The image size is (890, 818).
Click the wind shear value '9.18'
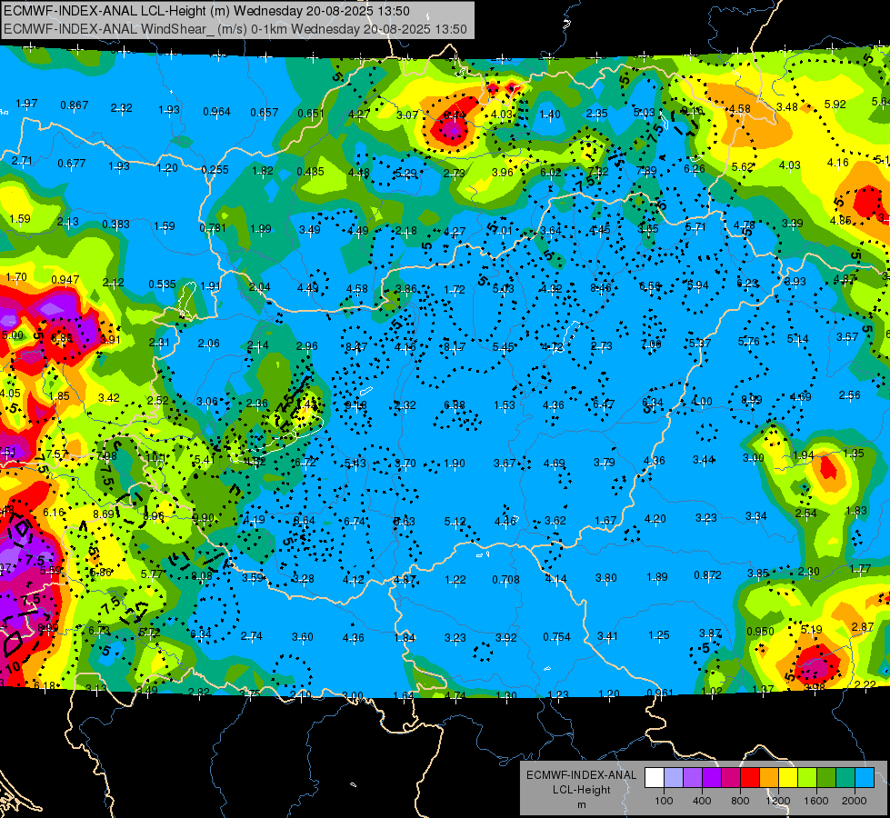tap(355, 404)
